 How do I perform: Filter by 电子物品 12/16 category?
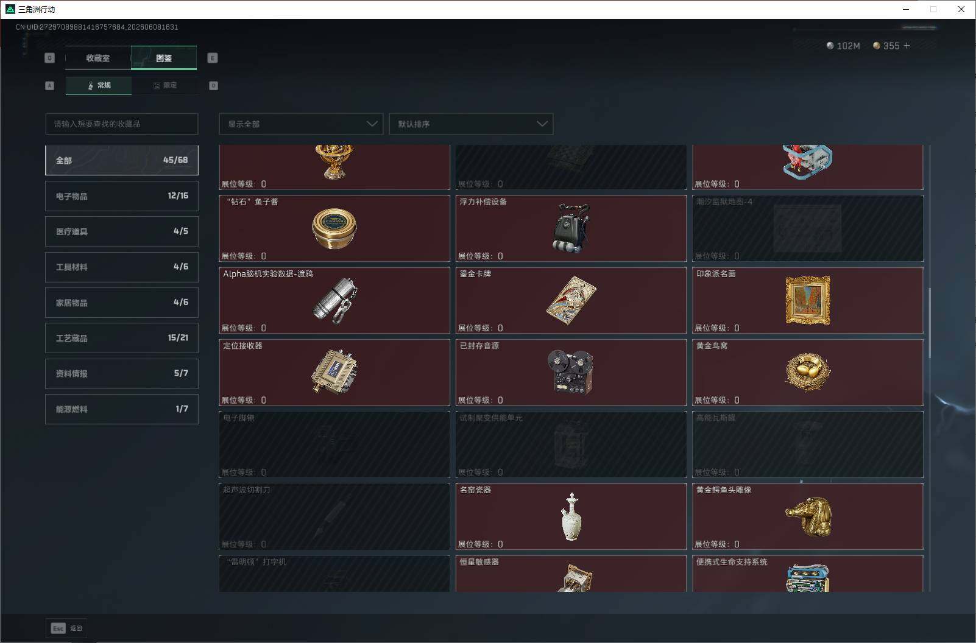122,196
